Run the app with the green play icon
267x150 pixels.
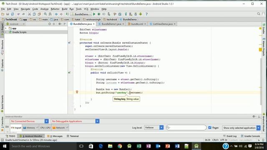coord(94,14)
